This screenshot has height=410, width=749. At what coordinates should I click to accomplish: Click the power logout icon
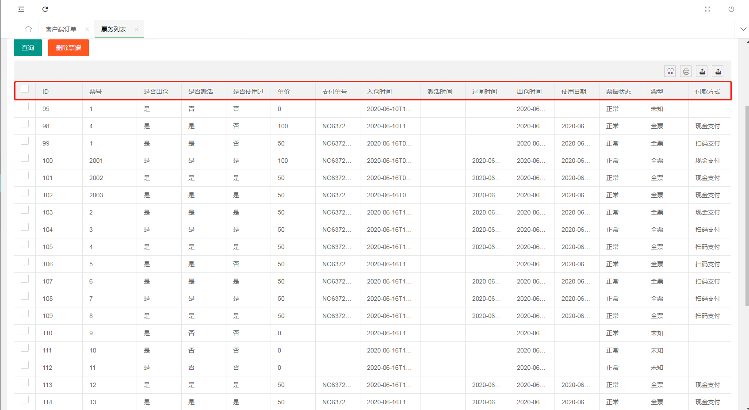(731, 9)
